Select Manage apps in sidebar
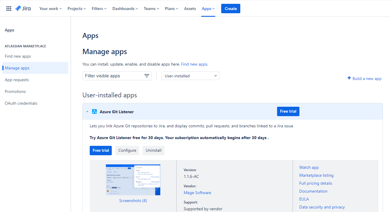Viewport: 390px width, 212px height. [35, 68]
